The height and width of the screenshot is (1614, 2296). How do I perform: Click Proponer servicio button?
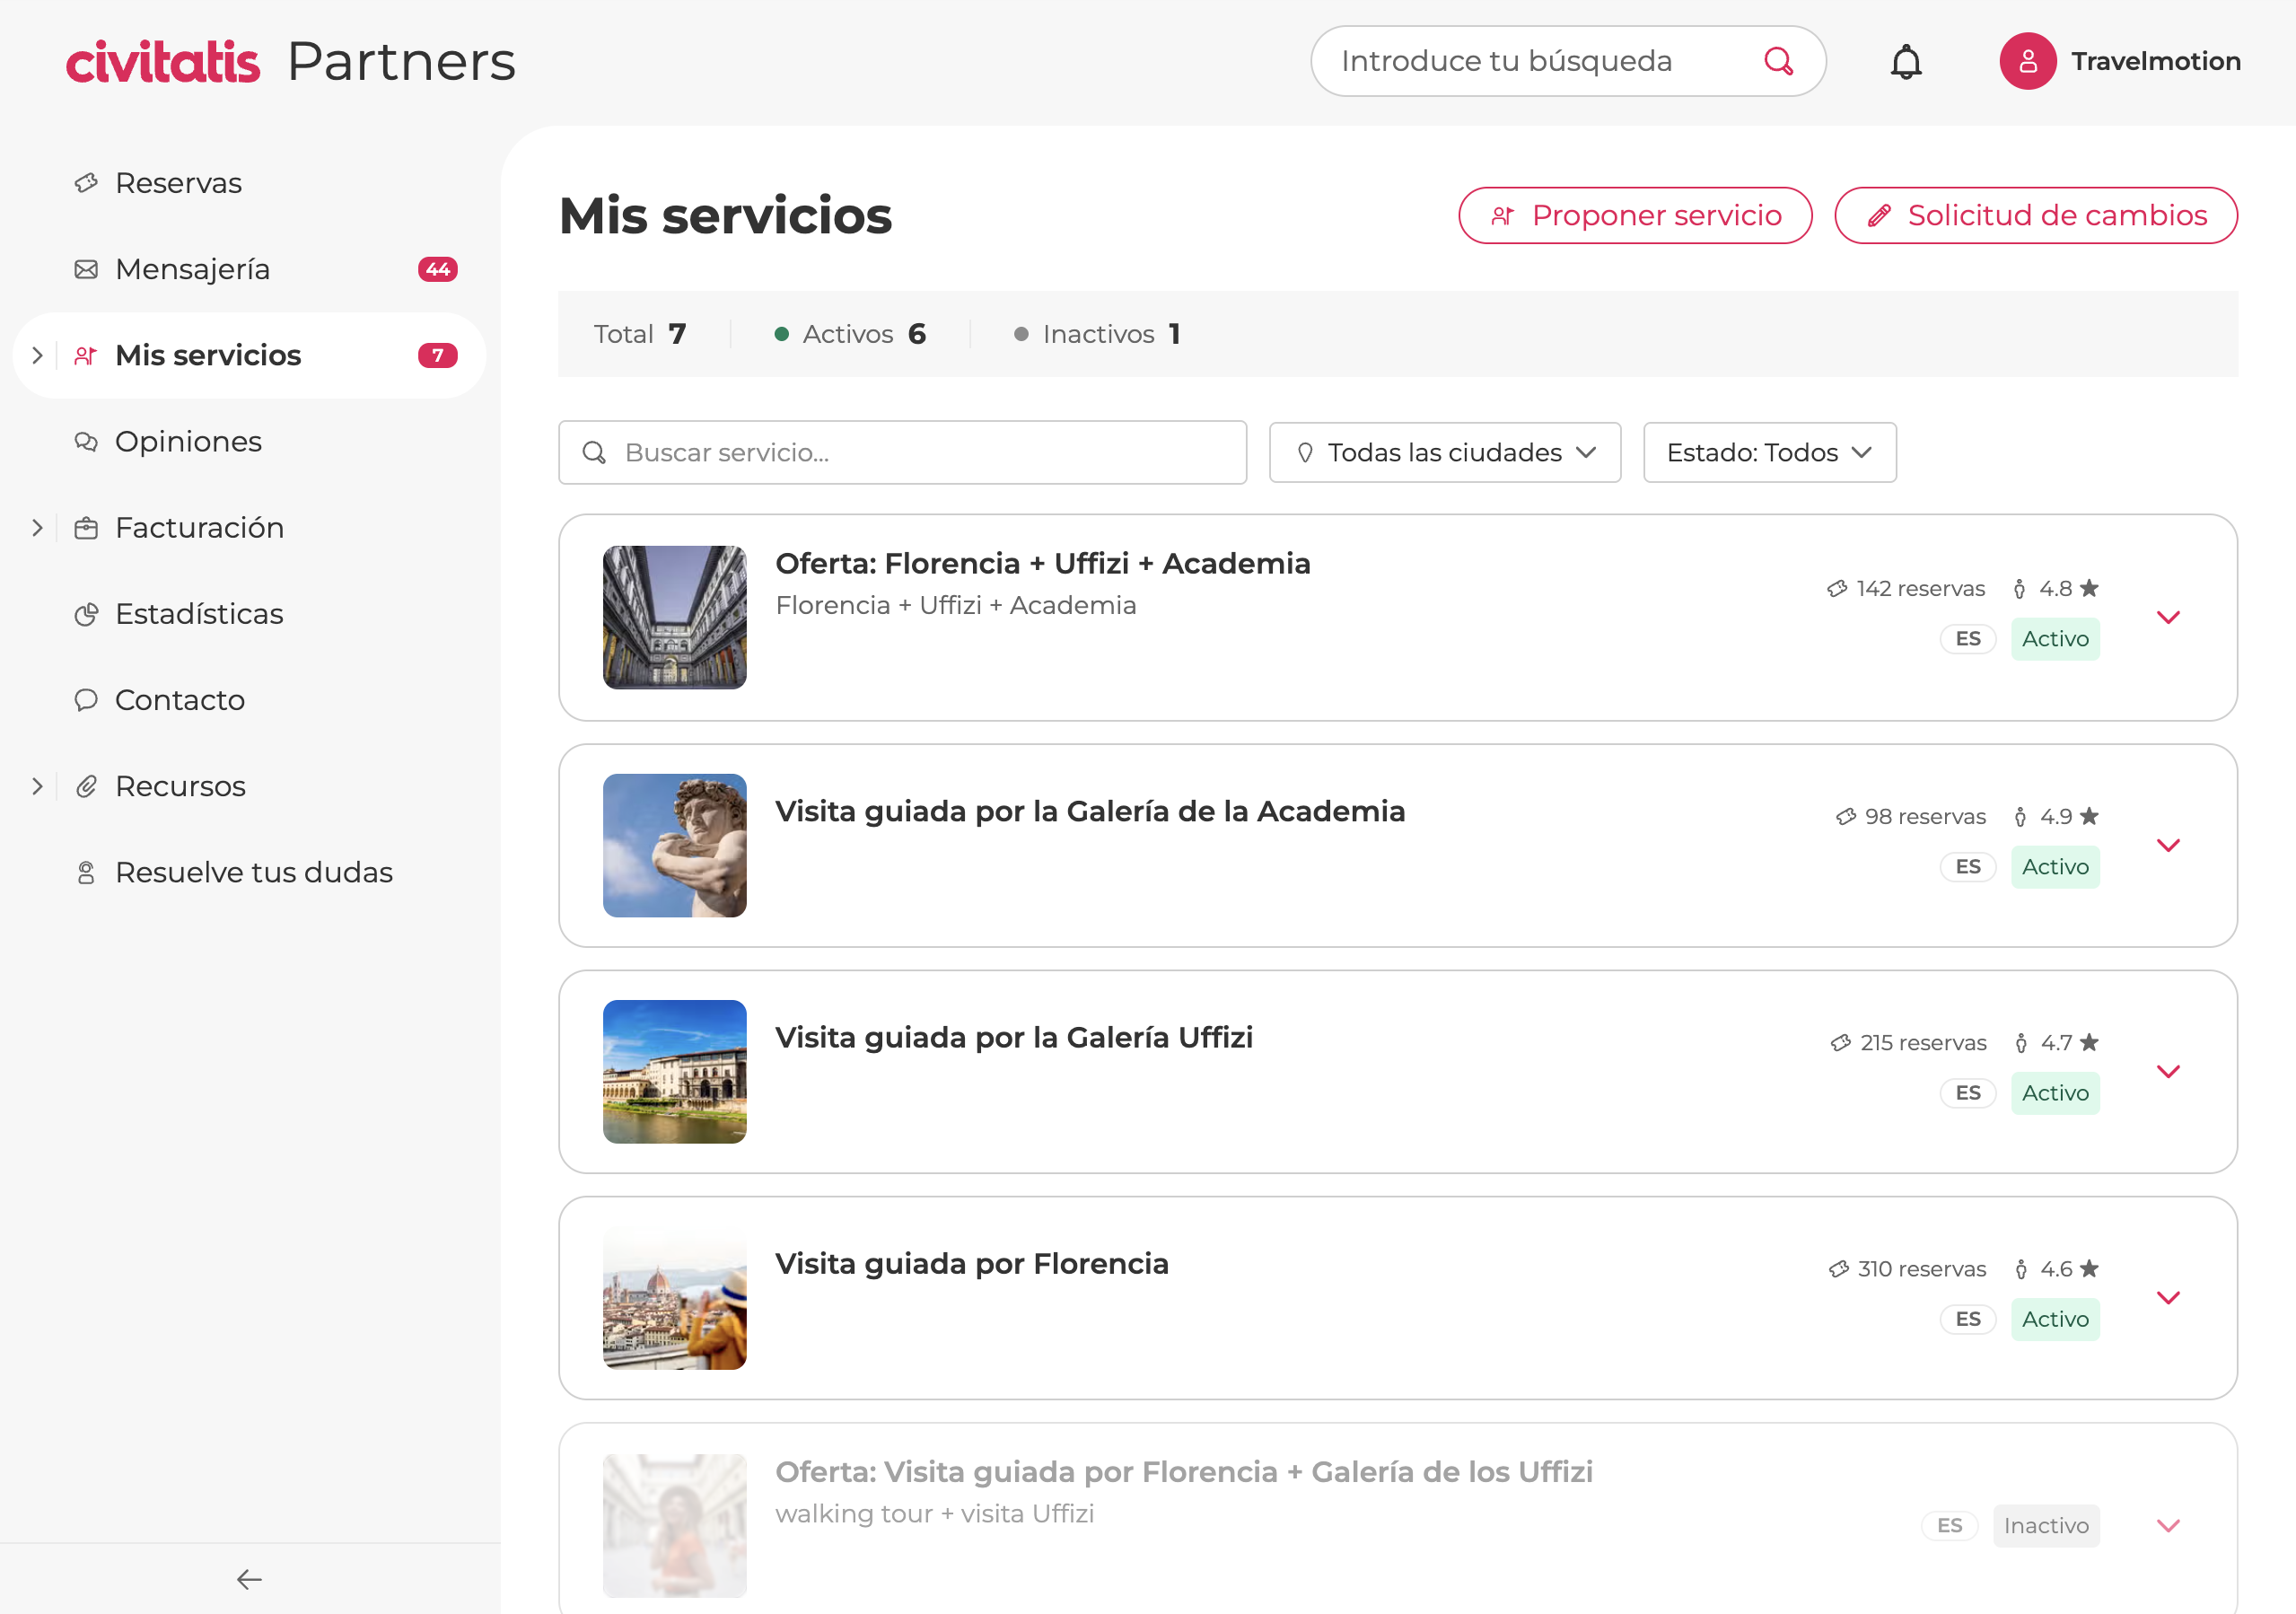tap(1635, 216)
